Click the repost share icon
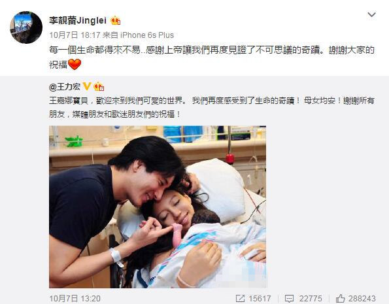 point(240,298)
